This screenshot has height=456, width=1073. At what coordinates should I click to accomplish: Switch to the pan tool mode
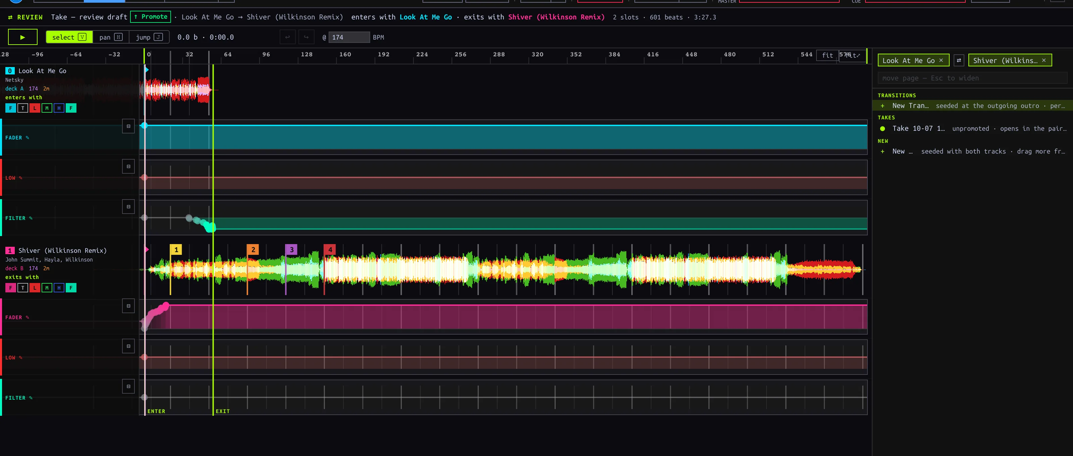point(111,37)
